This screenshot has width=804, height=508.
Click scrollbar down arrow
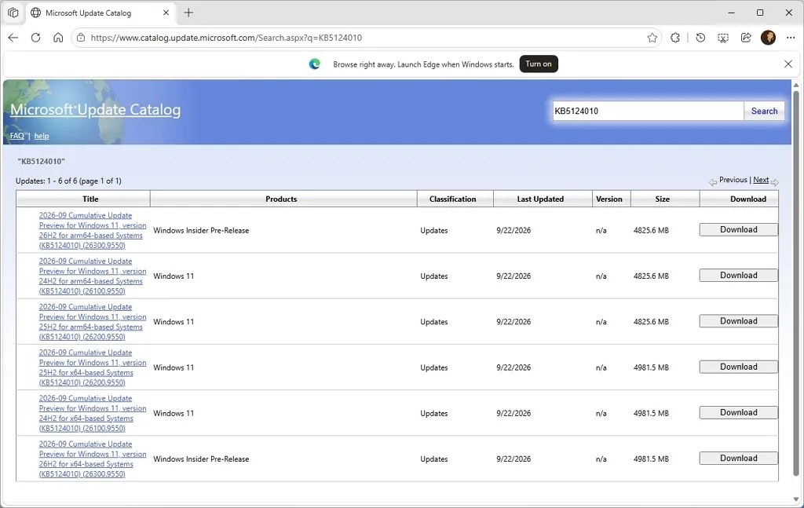[x=796, y=499]
